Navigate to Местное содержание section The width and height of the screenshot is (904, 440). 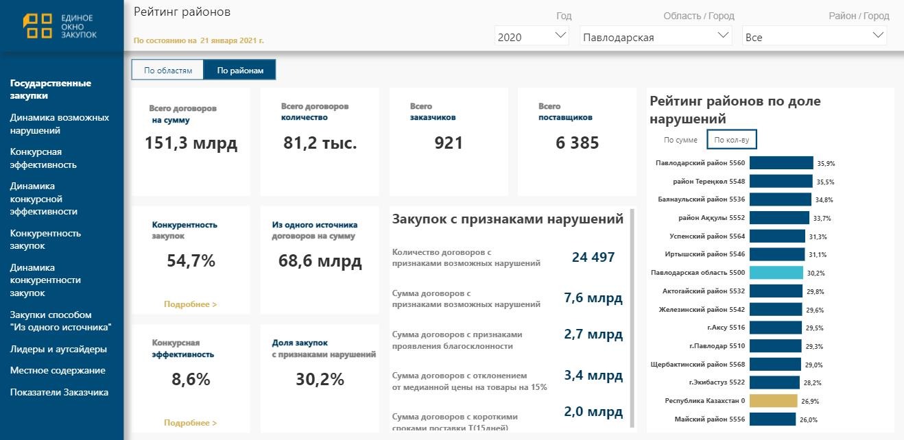click(x=58, y=371)
